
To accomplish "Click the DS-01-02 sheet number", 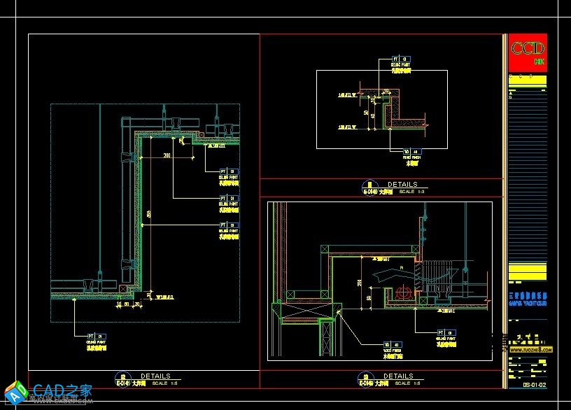I will [x=534, y=385].
